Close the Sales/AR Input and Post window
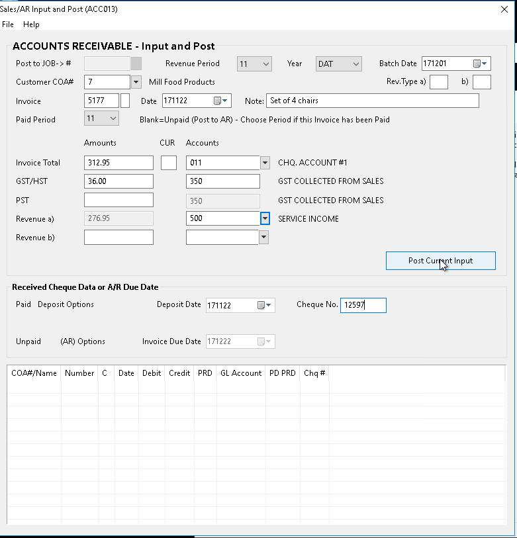Viewport: 517px width, 538px height. click(x=504, y=9)
